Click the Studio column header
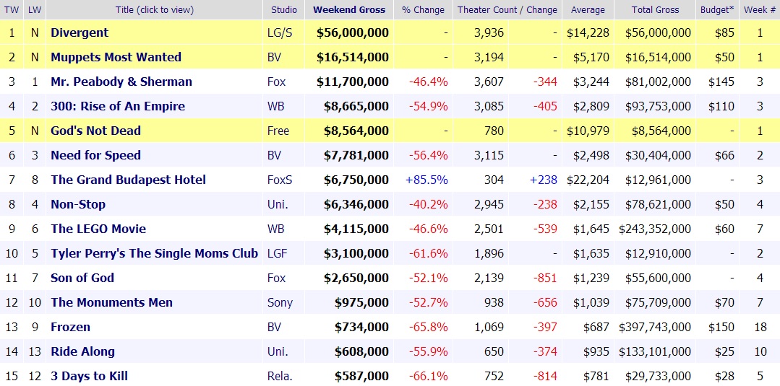Screen dimensions: 780x386 click(x=283, y=10)
